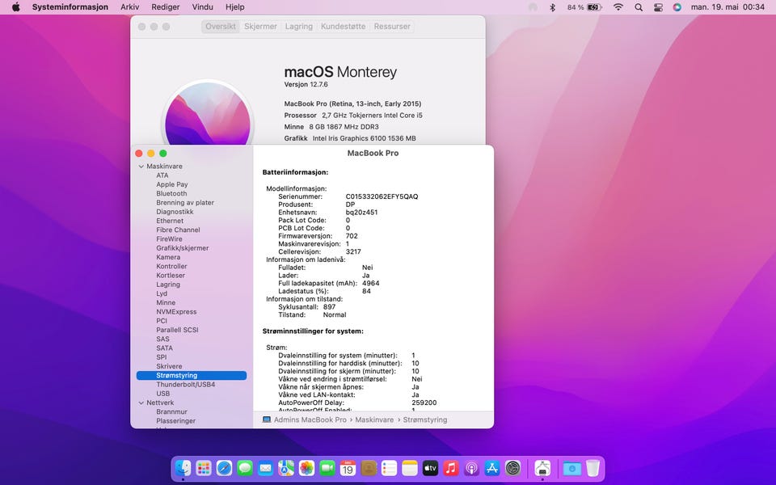Open Mail app in the dock
Image resolution: width=776 pixels, height=485 pixels.
(x=265, y=468)
